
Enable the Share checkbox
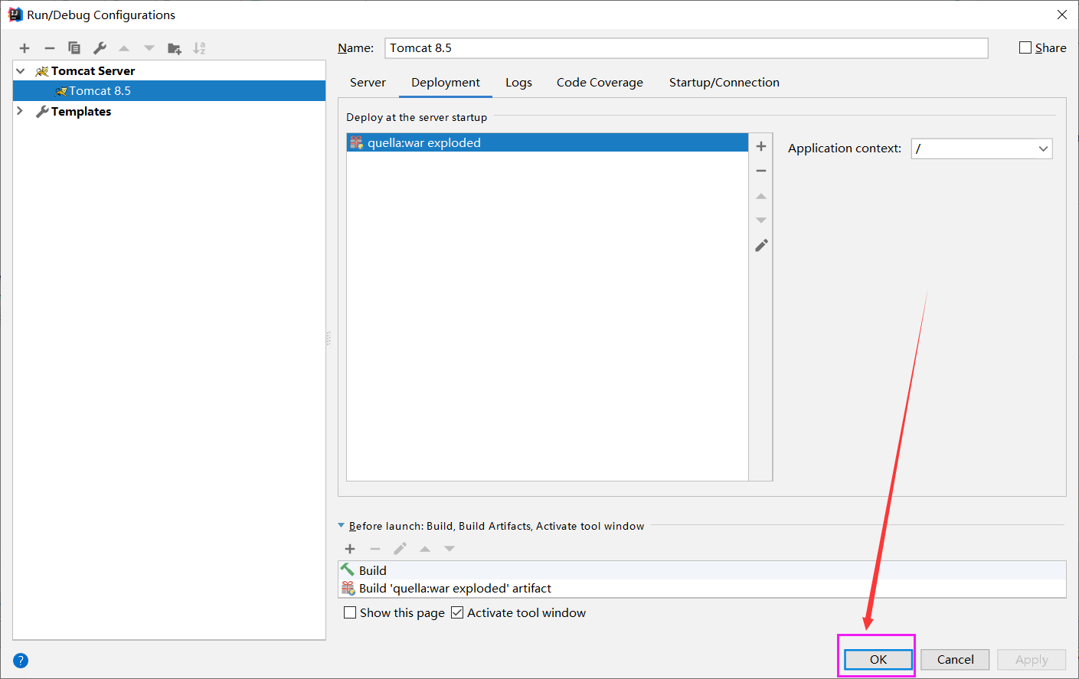tap(1025, 47)
